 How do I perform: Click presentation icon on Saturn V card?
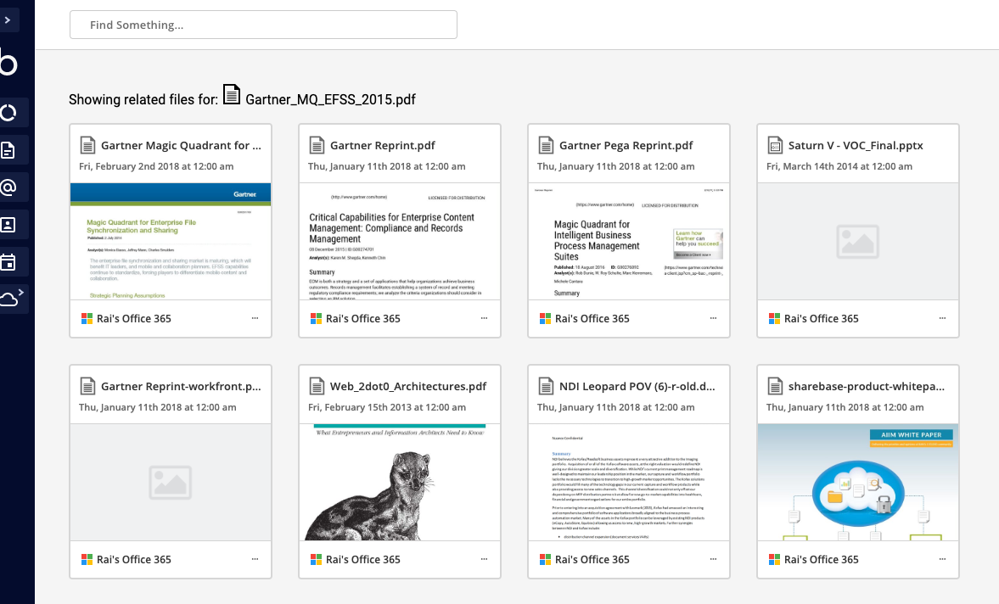775,145
